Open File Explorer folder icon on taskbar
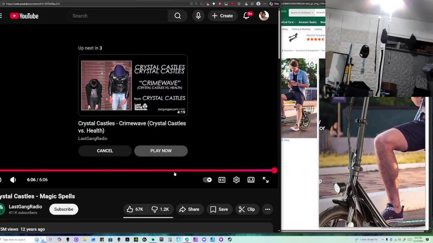 click(85, 240)
